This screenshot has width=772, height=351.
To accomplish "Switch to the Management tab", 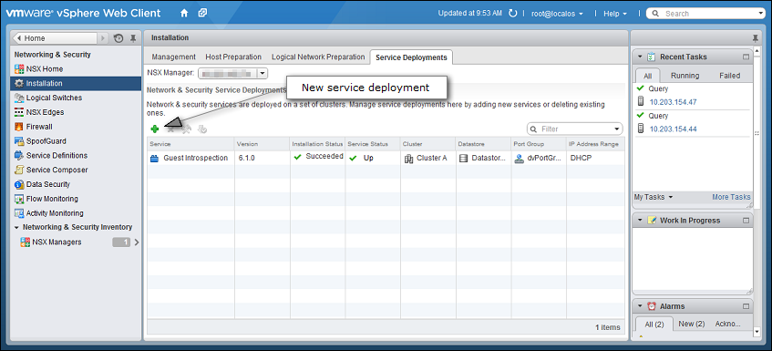I will pyautogui.click(x=173, y=57).
